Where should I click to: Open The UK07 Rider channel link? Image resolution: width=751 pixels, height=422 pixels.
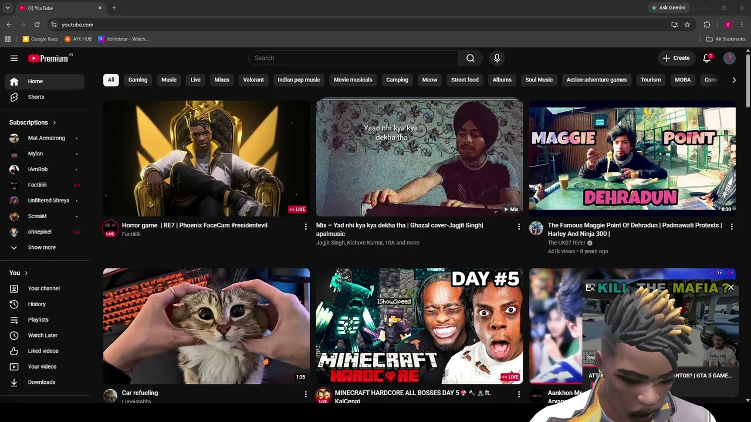[566, 243]
